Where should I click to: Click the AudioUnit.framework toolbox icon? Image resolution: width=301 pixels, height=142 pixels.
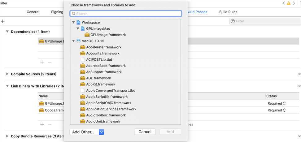coord(83,121)
